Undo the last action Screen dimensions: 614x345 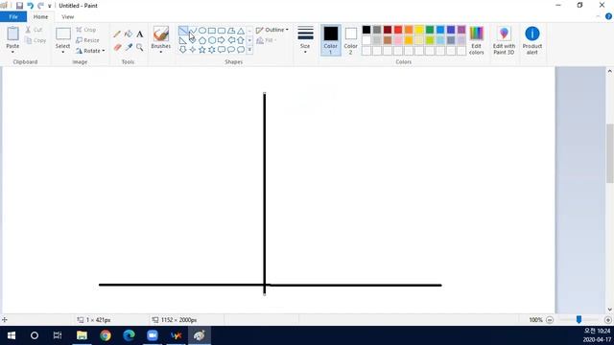[30, 6]
